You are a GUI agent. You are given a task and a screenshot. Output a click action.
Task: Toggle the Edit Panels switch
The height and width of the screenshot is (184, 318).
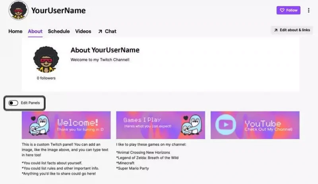pos(13,103)
